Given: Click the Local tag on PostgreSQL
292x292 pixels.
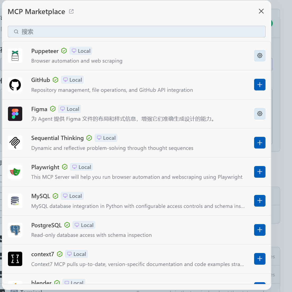Looking at the screenshot, I should pos(84,225).
